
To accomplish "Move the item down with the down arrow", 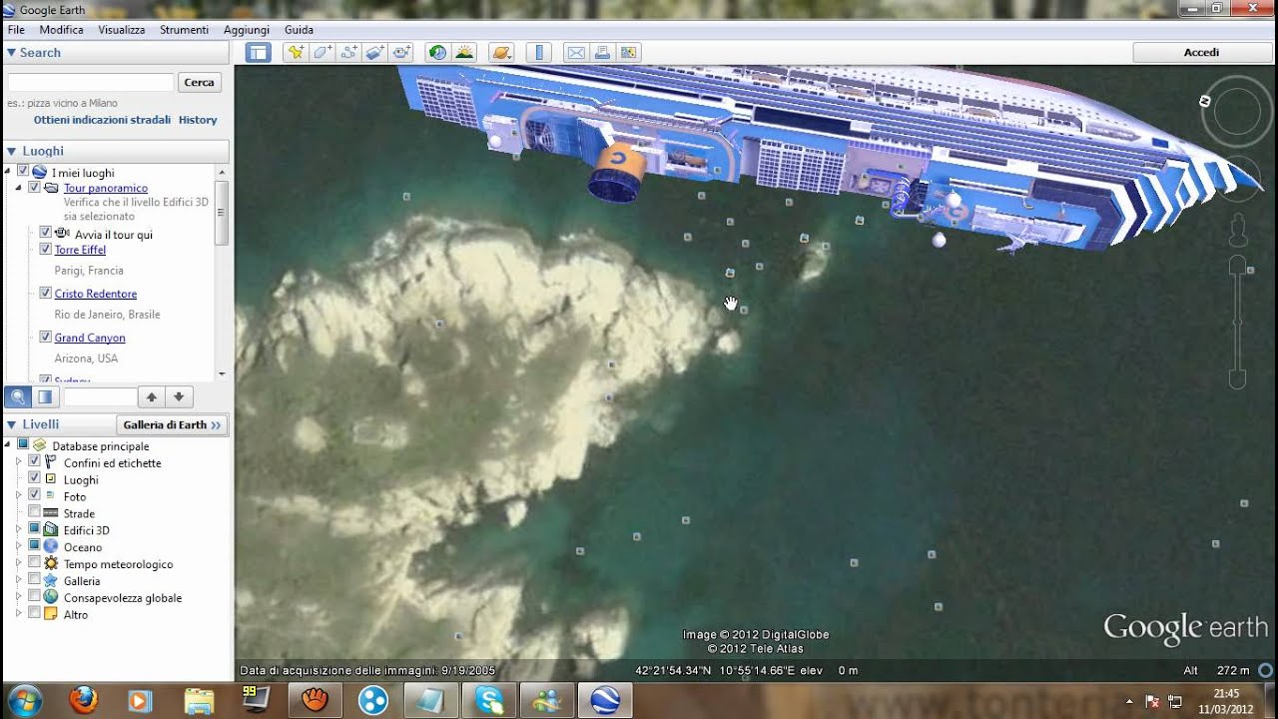I will coord(179,396).
